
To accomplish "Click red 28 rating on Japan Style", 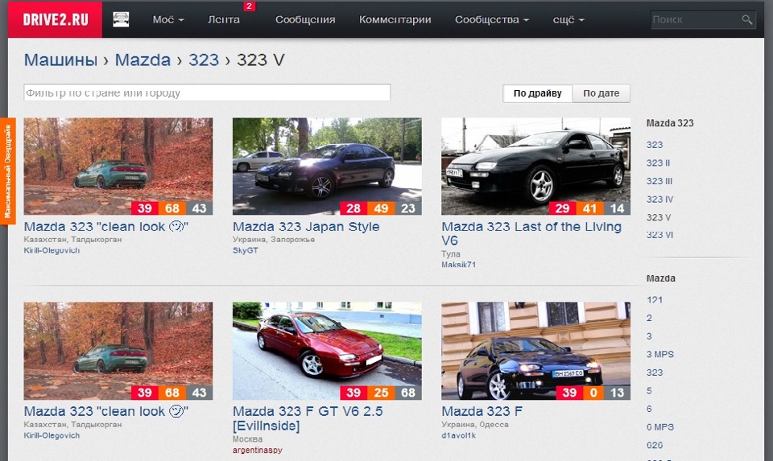I will click(353, 208).
